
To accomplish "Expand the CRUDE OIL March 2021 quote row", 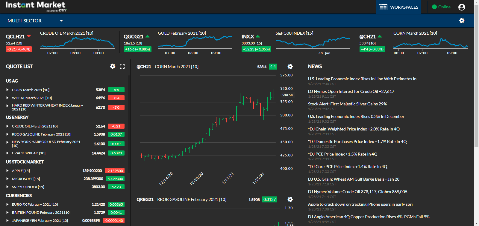I will [7, 126].
